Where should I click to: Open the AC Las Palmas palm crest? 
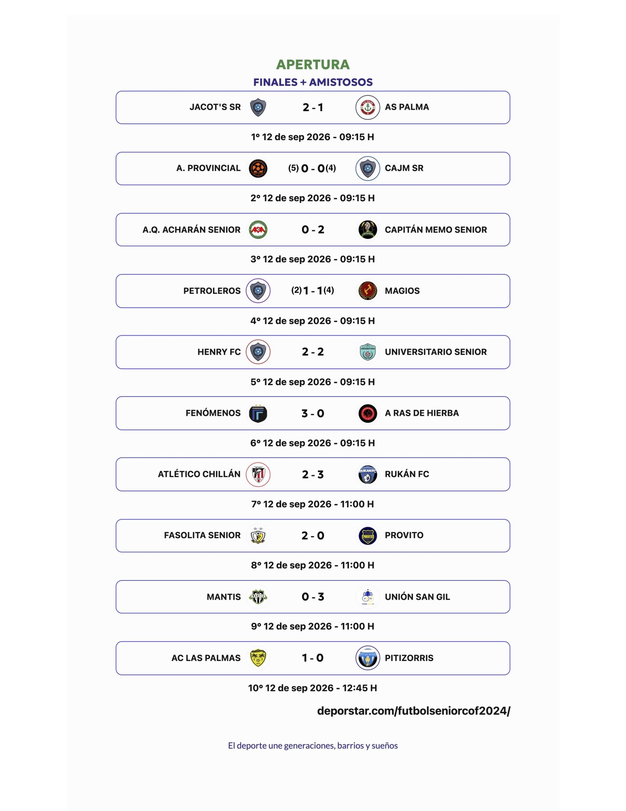258,658
